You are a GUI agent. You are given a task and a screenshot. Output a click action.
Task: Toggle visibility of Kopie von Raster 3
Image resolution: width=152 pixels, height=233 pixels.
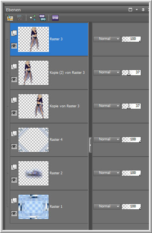click(14, 113)
